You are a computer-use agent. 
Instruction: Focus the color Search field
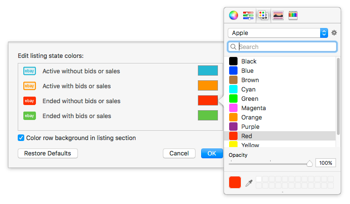282,47
